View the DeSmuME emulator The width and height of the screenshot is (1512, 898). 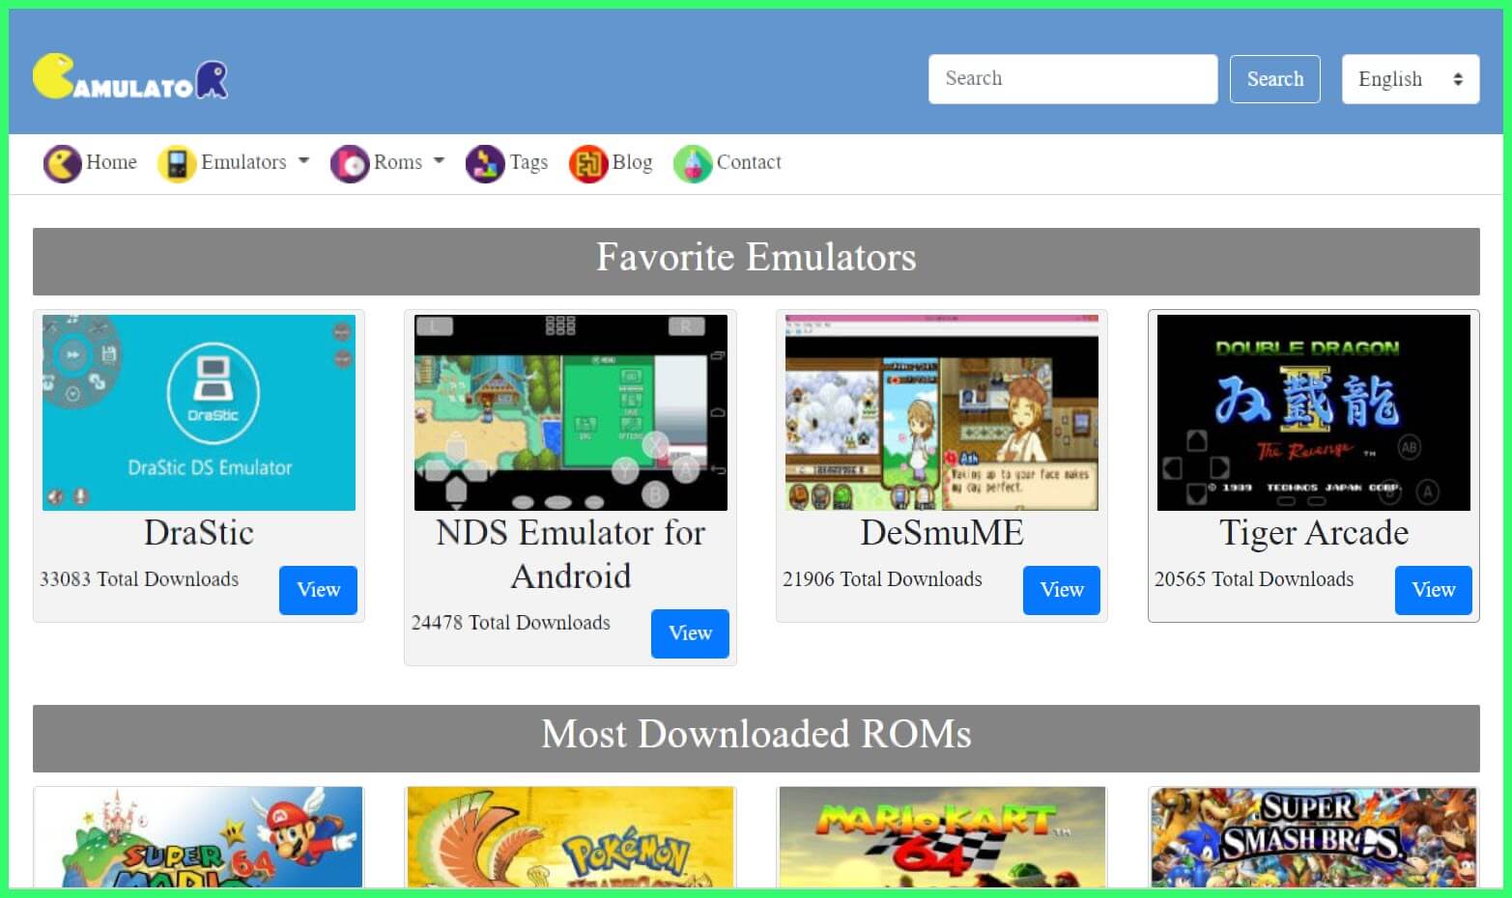pos(1061,590)
